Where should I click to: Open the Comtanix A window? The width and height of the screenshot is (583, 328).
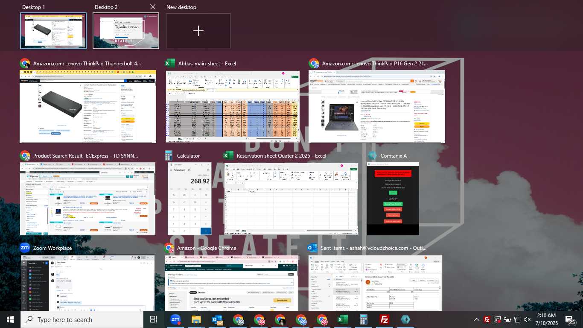click(x=393, y=199)
